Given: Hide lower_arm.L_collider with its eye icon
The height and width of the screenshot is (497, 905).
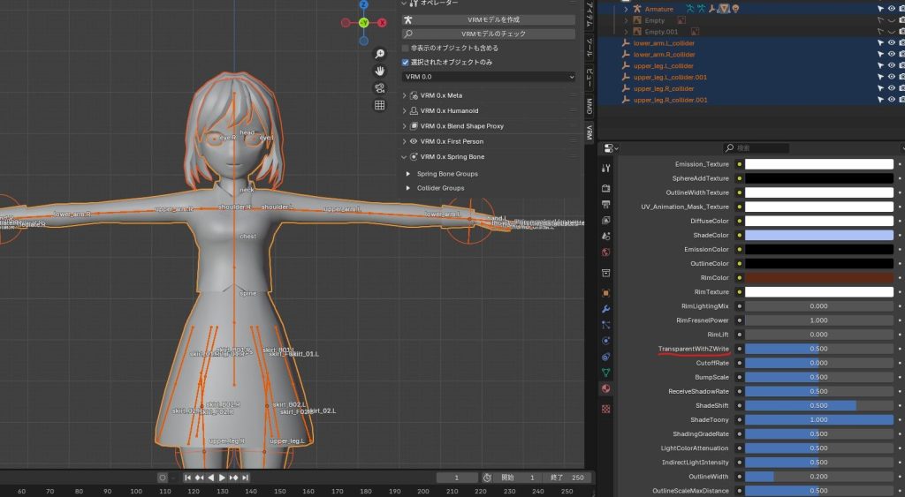Looking at the screenshot, I should tap(890, 43).
